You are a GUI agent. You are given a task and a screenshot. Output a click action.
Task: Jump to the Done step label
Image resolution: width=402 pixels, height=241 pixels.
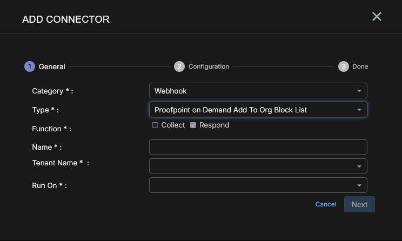pos(360,66)
